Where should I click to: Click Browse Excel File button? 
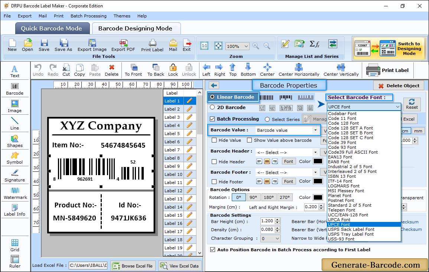[x=133, y=266]
